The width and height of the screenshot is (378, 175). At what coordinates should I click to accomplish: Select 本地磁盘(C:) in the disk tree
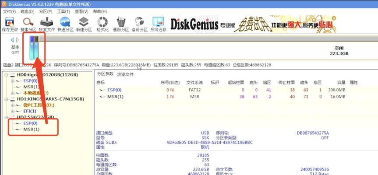point(35,93)
